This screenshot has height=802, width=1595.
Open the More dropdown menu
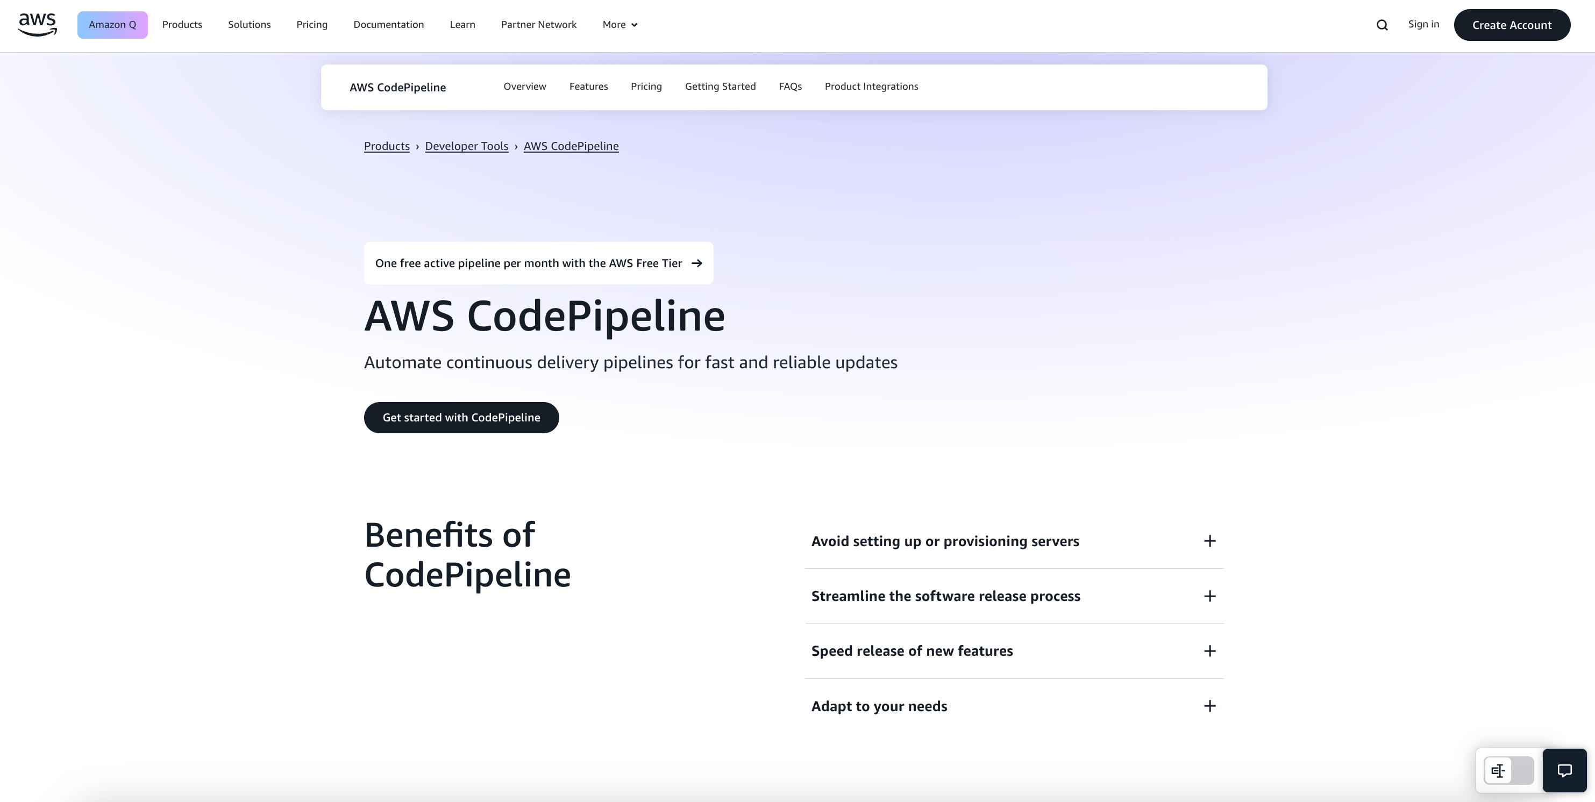click(x=620, y=25)
